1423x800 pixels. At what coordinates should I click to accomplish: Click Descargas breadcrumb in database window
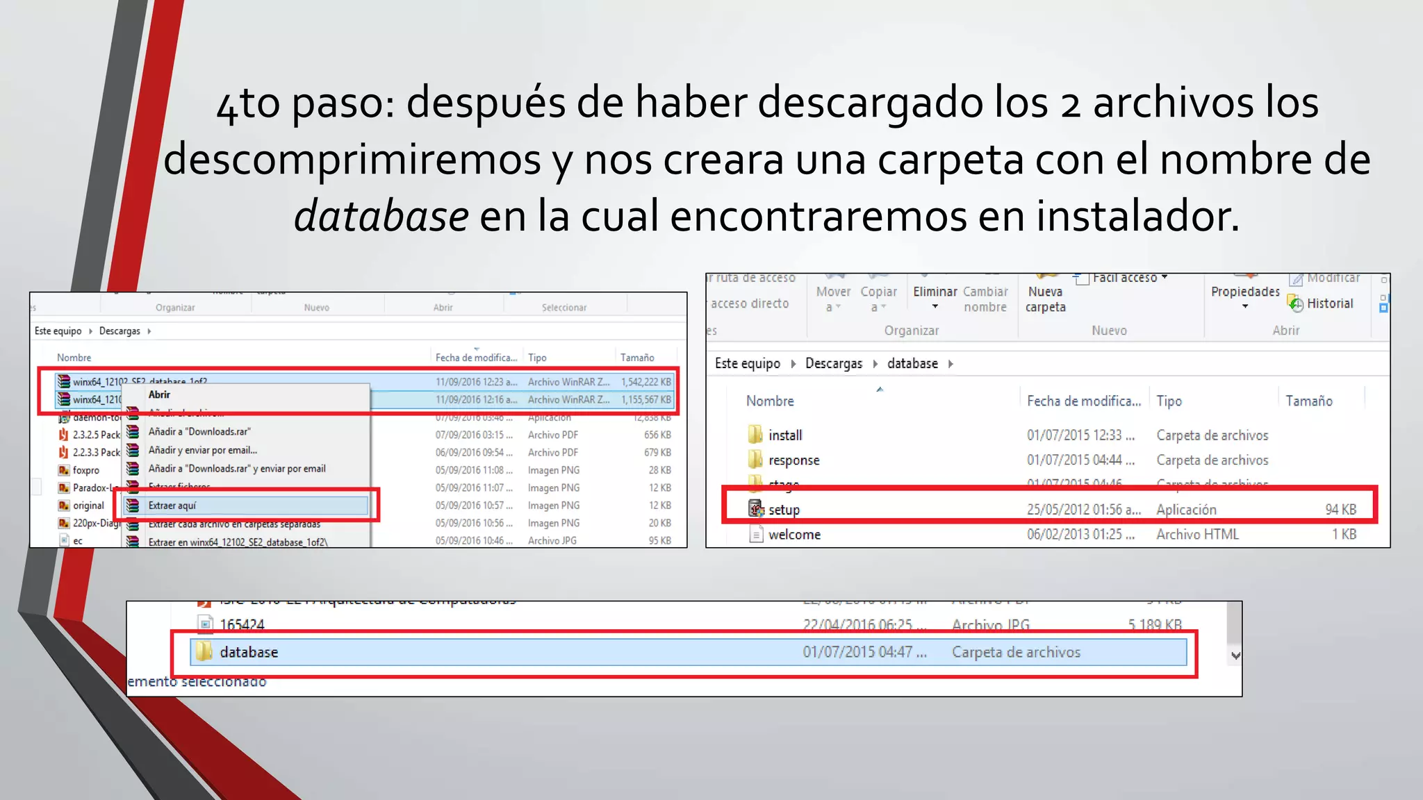coord(834,363)
